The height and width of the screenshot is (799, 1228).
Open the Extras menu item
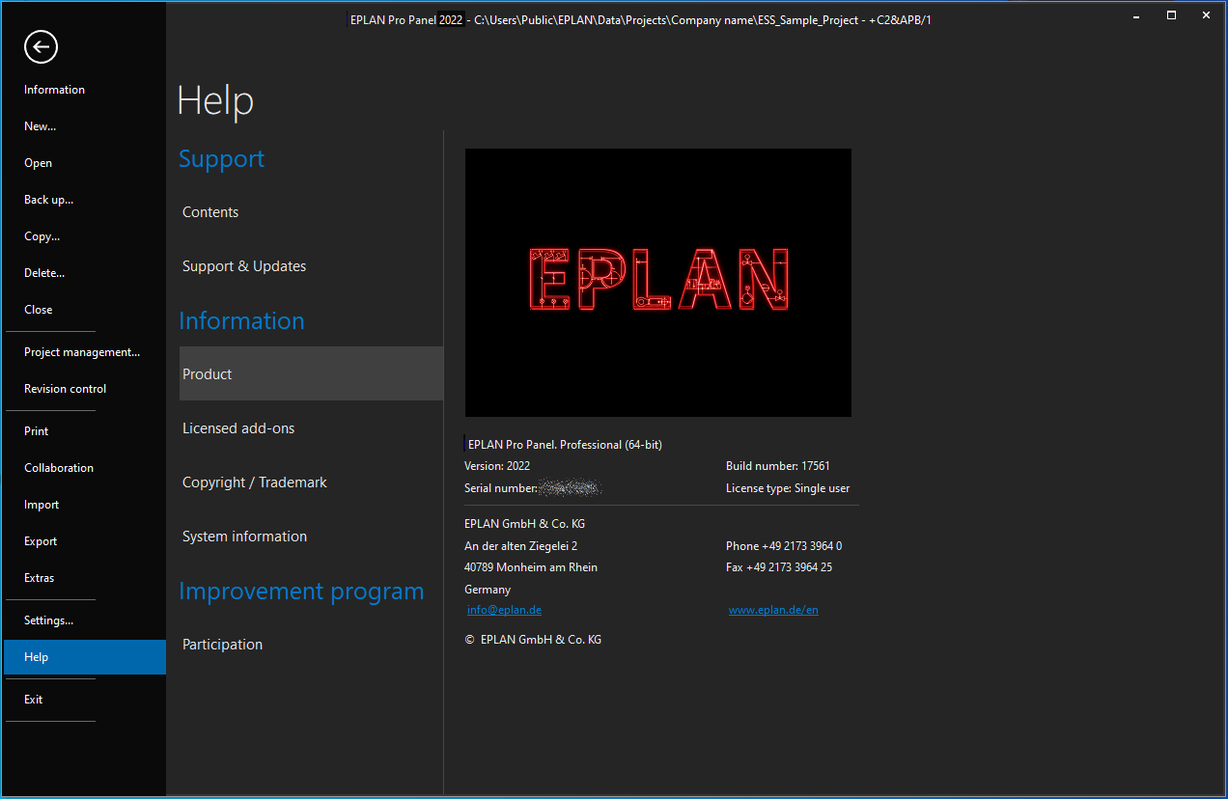40,578
